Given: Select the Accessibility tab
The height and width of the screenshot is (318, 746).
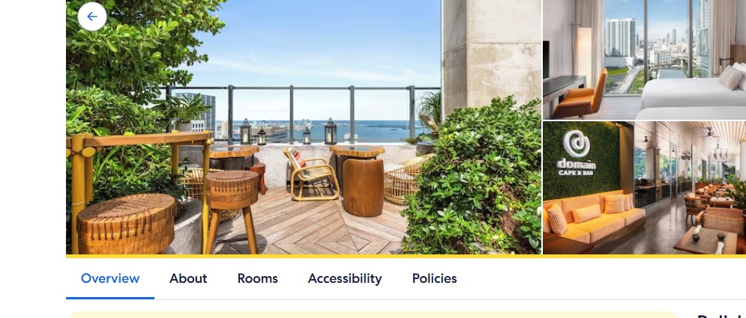Looking at the screenshot, I should [345, 278].
